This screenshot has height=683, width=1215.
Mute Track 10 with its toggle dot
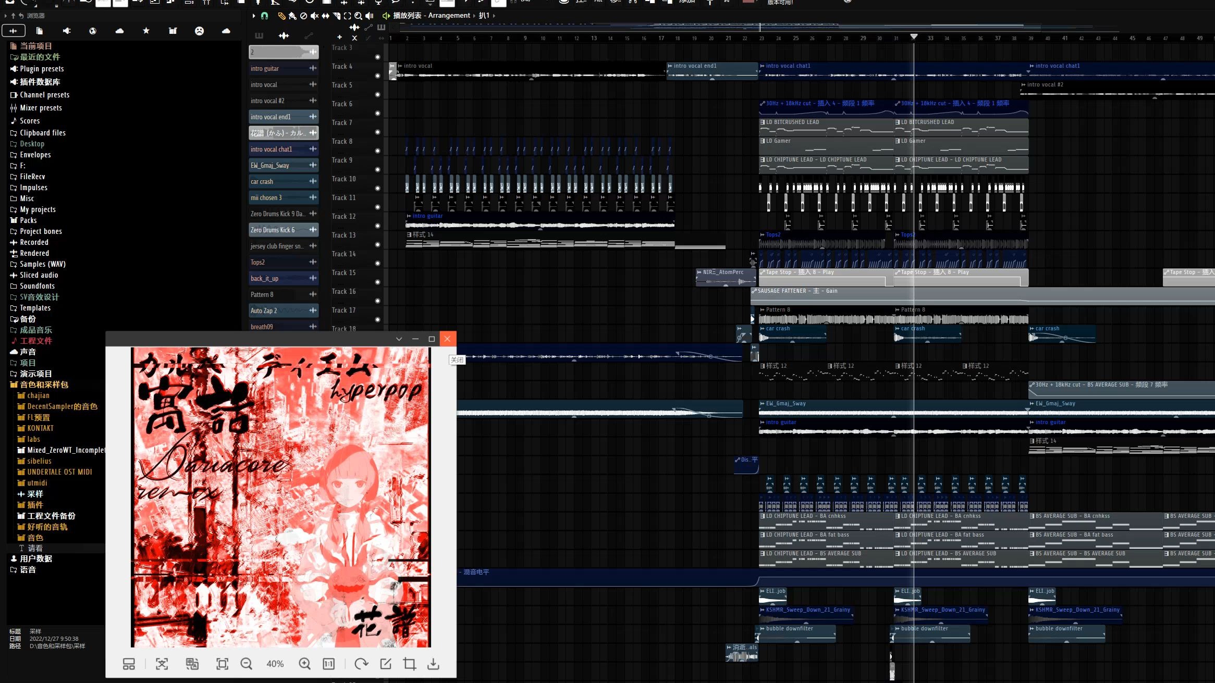378,188
